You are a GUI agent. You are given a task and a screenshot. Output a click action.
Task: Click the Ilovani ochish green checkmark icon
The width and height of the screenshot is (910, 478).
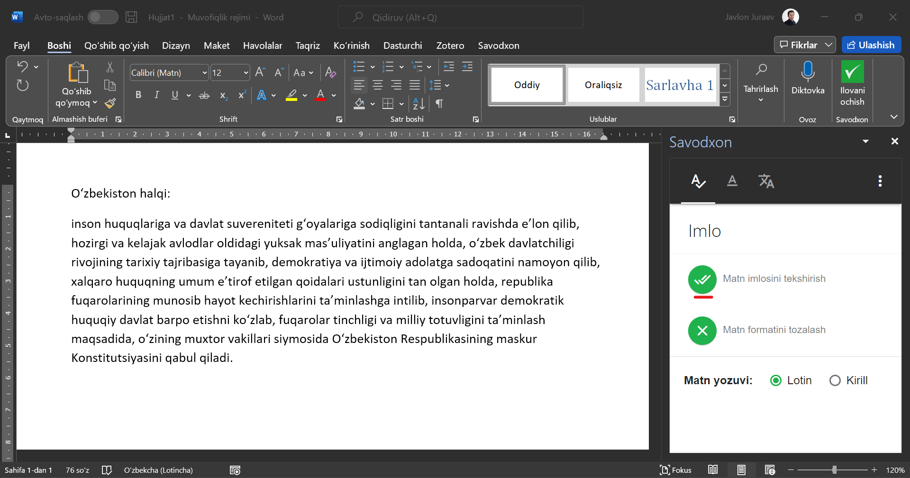tap(852, 72)
